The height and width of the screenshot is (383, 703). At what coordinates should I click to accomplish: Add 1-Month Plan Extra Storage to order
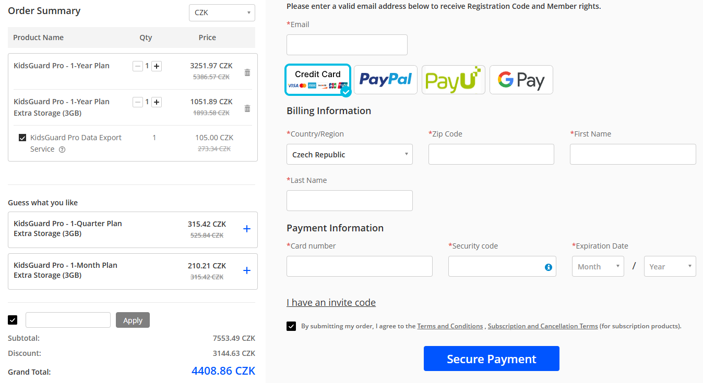[247, 270]
